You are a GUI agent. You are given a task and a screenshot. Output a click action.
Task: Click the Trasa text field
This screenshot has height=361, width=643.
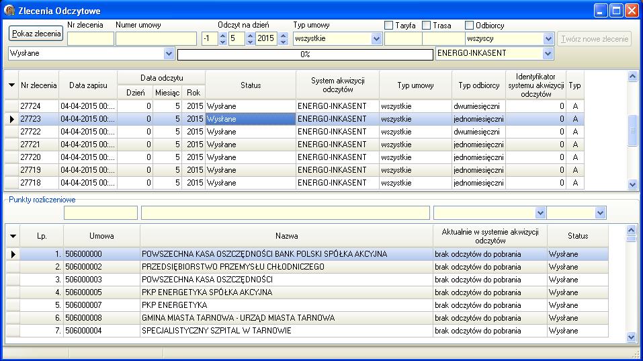[443, 39]
